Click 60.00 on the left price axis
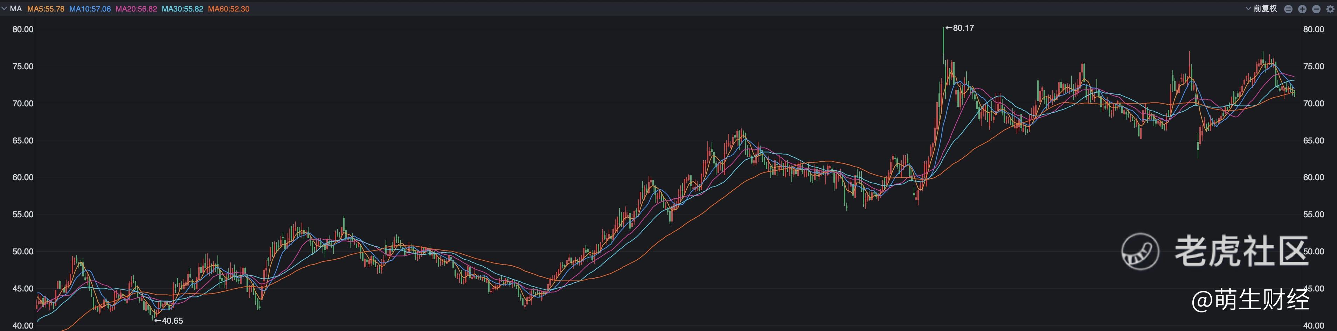1337x331 pixels. [23, 177]
